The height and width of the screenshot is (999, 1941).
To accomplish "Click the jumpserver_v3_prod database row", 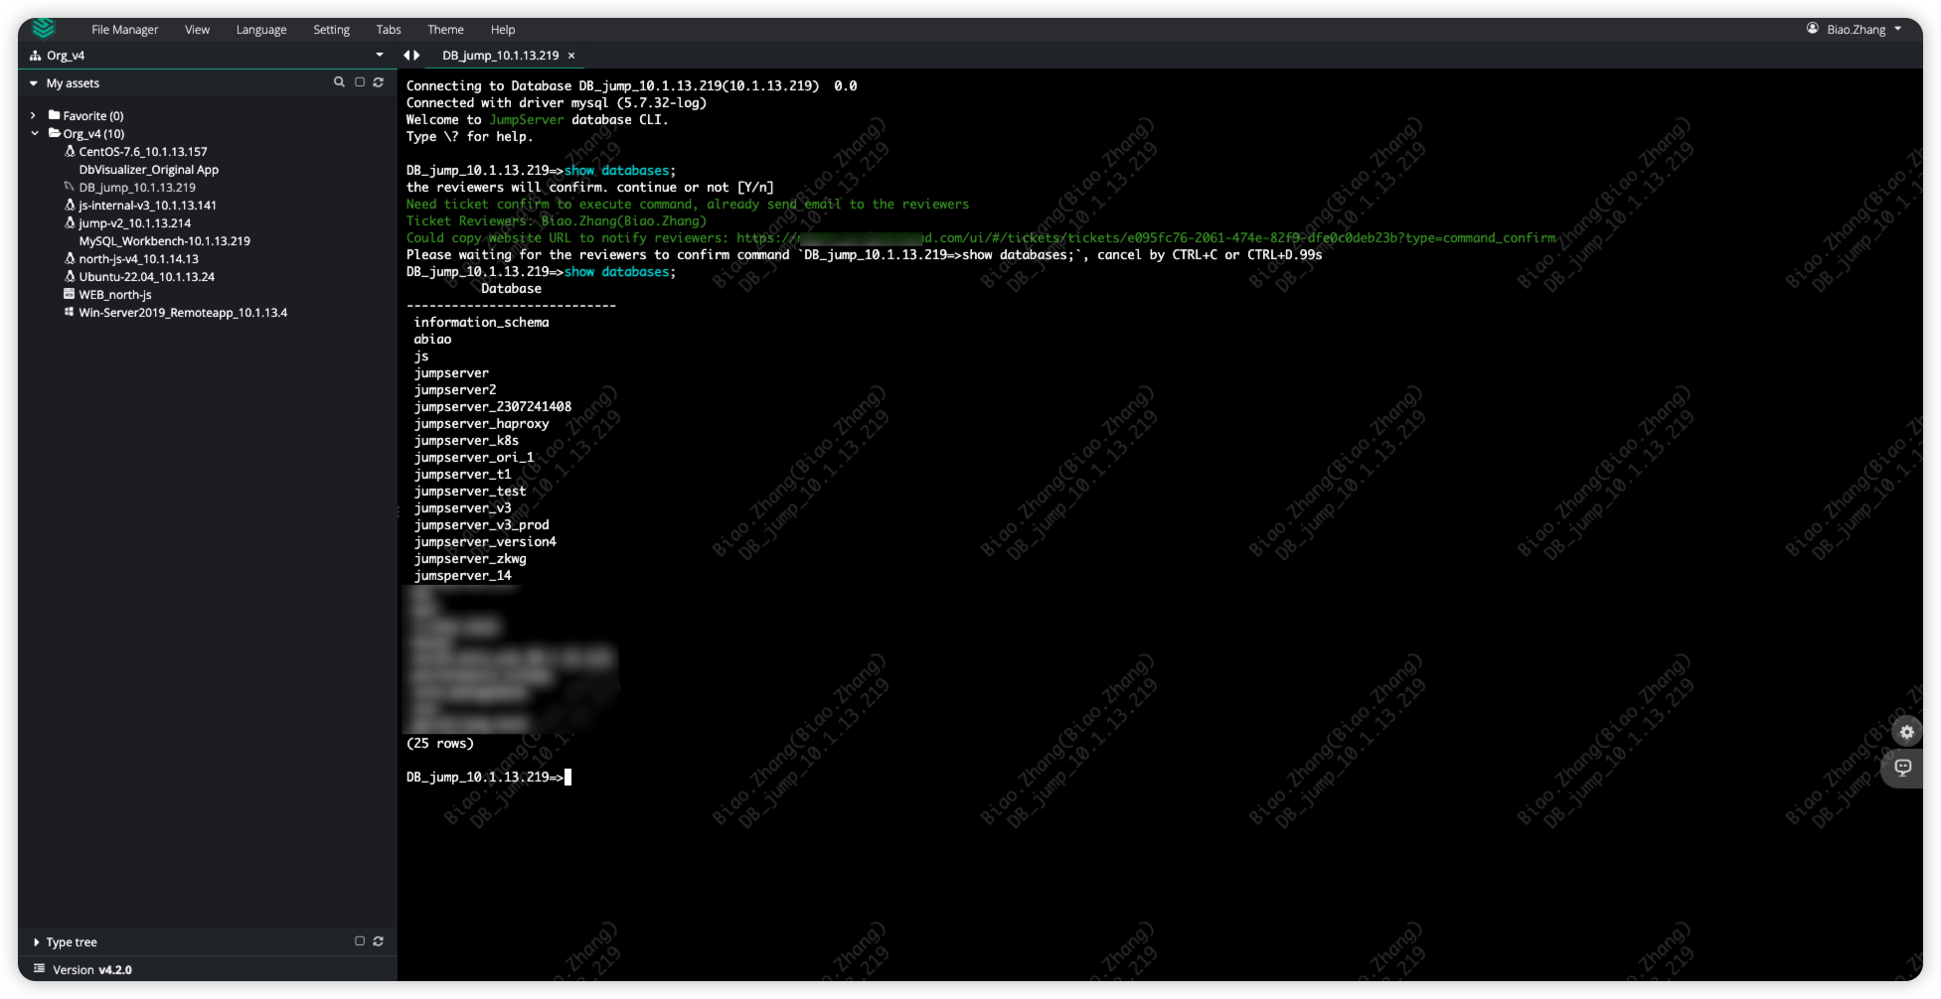I will click(x=481, y=525).
